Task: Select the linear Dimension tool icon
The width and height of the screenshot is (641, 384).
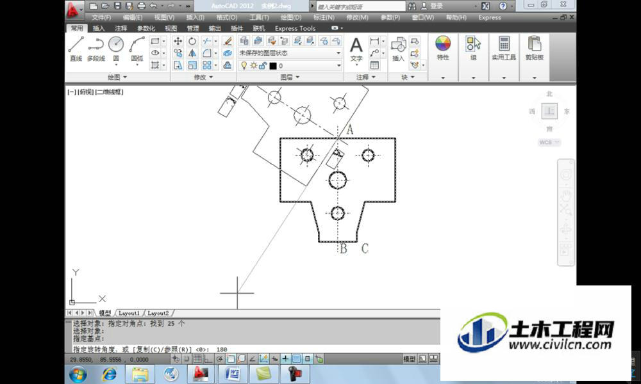Action: click(374, 41)
